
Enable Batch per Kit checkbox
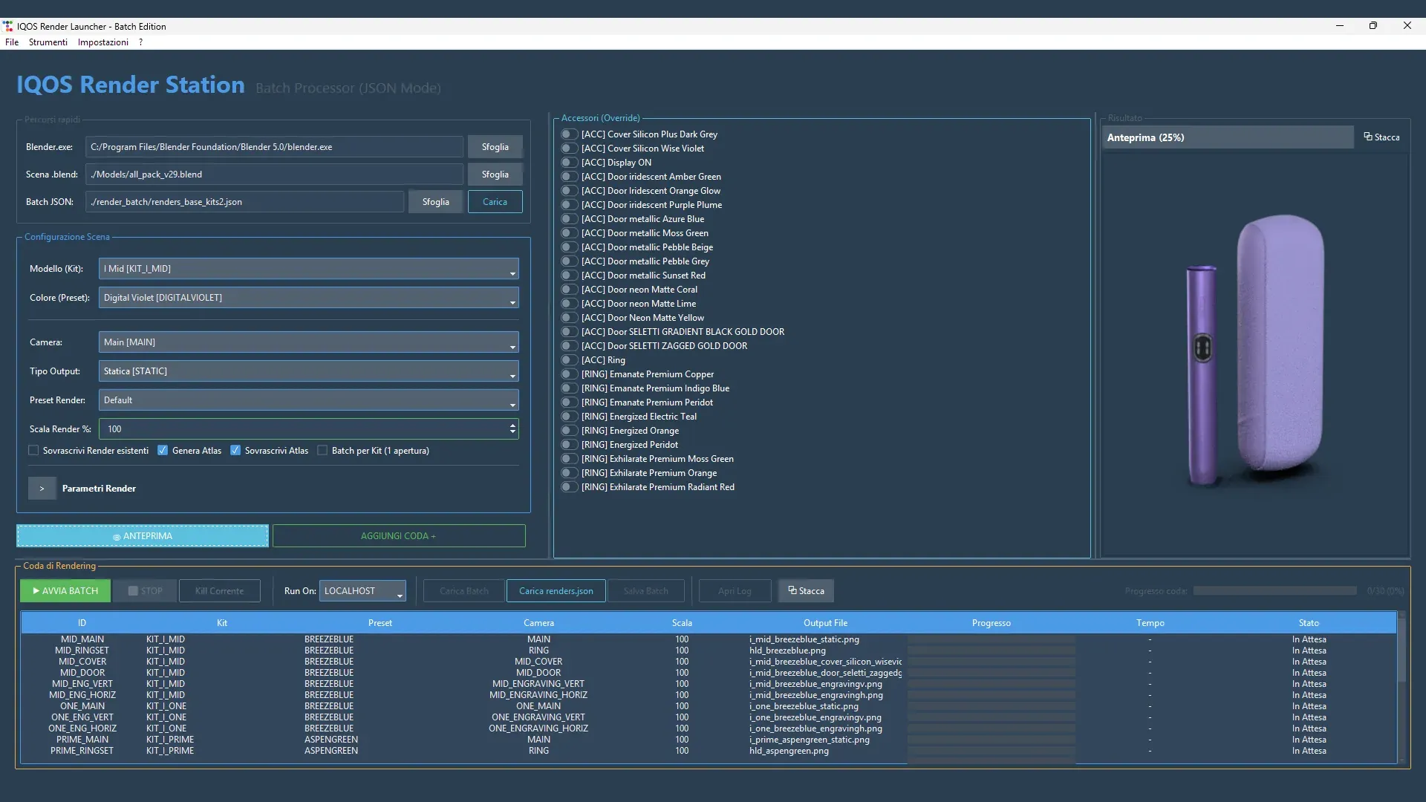[322, 451]
